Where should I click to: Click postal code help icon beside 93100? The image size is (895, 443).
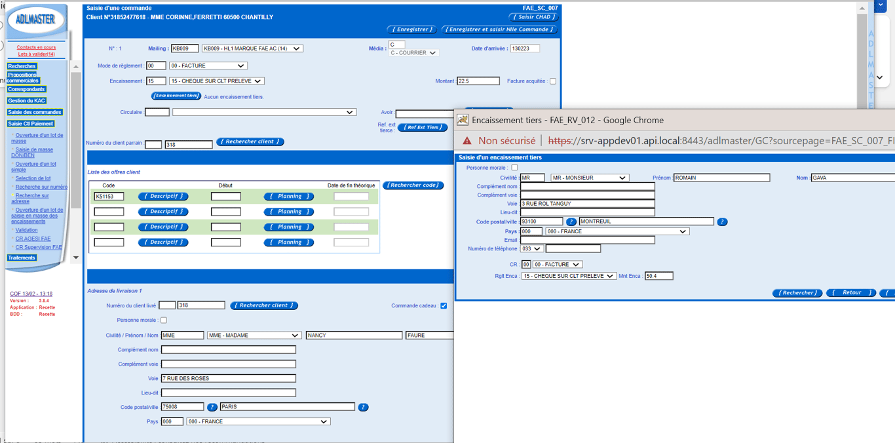coord(571,222)
